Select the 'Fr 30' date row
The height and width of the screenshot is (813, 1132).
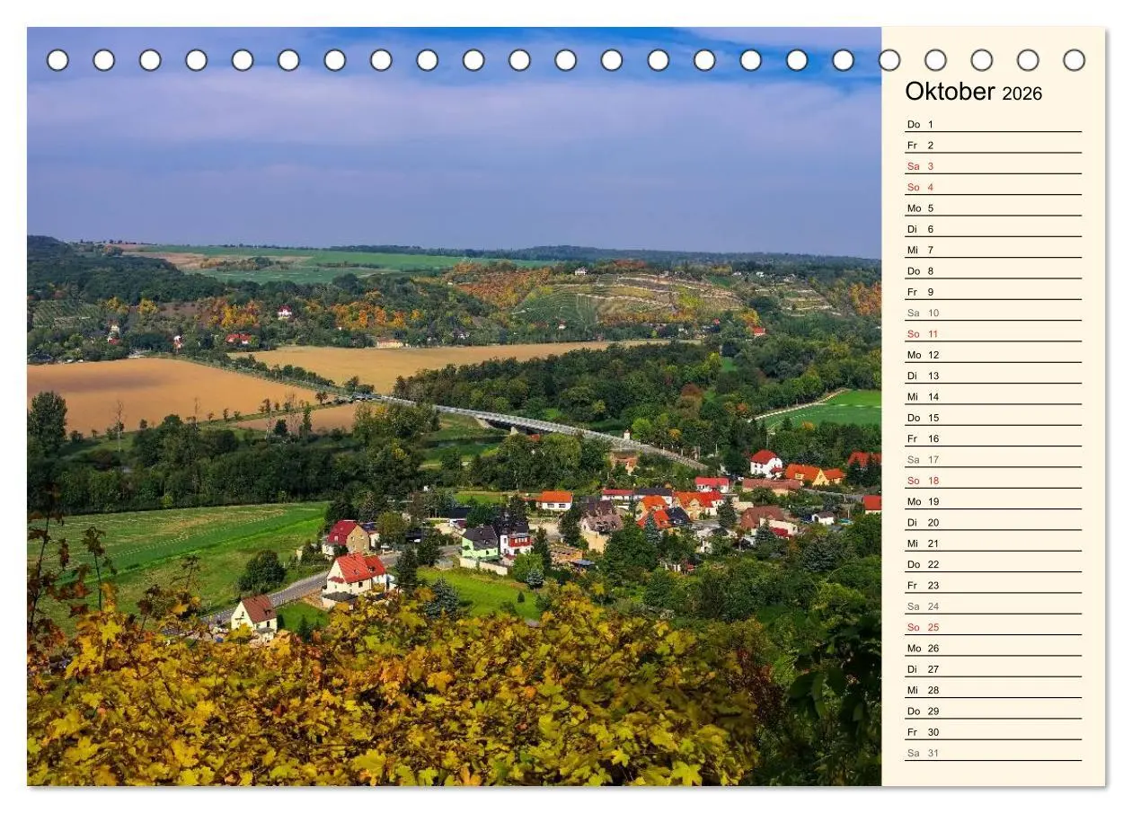point(993,732)
